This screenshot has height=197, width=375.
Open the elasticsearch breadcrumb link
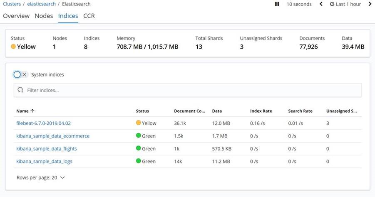point(41,4)
